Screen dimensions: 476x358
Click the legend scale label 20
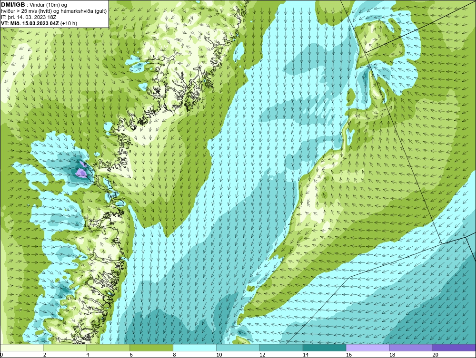[436, 355]
